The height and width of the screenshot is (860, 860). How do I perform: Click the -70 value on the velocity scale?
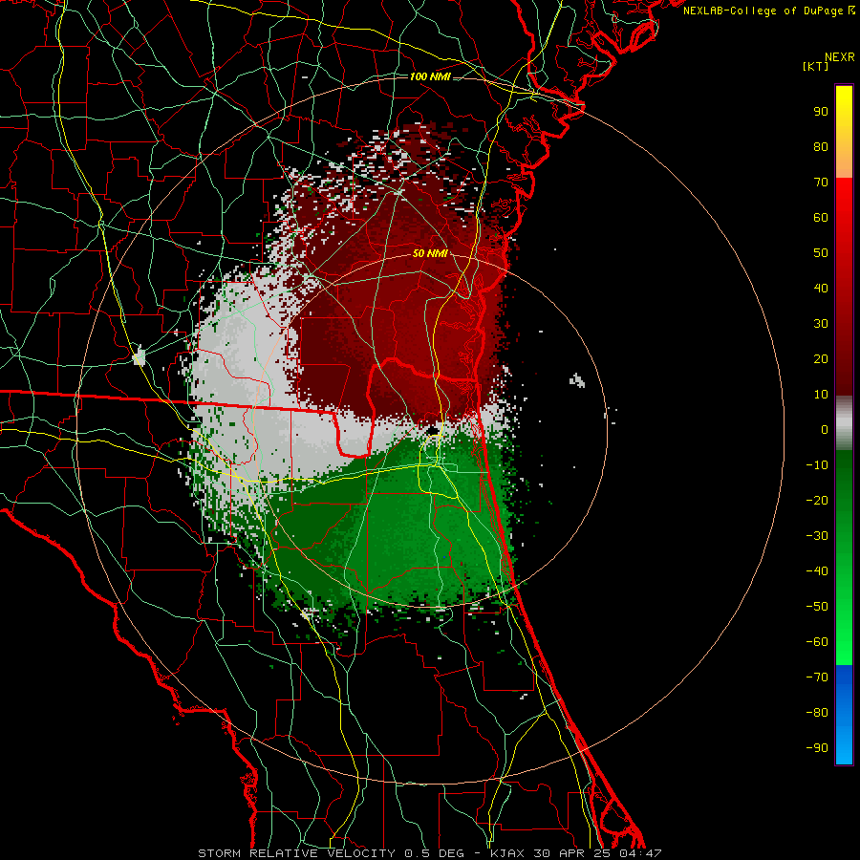817,677
